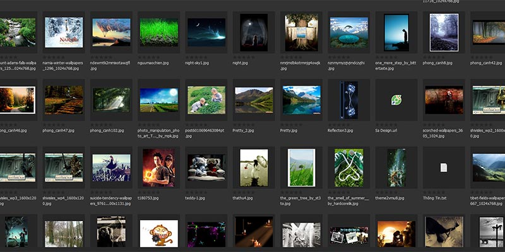Select the snowy trees thumbnail in bottom row
505x252 pixels.
tap(64, 234)
